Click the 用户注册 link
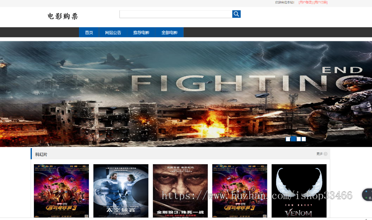The width and height of the screenshot is (372, 220). [320, 2]
